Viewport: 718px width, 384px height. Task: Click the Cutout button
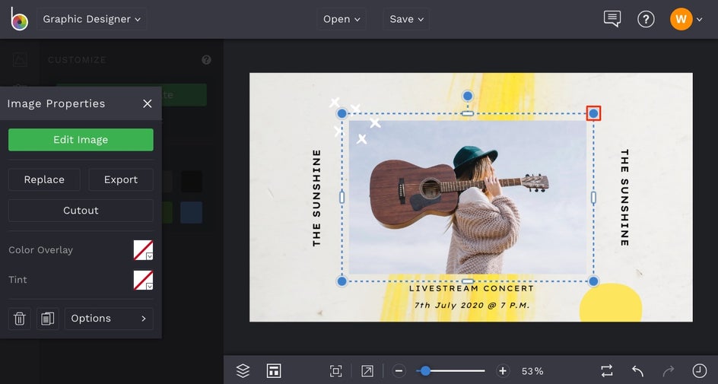point(81,211)
